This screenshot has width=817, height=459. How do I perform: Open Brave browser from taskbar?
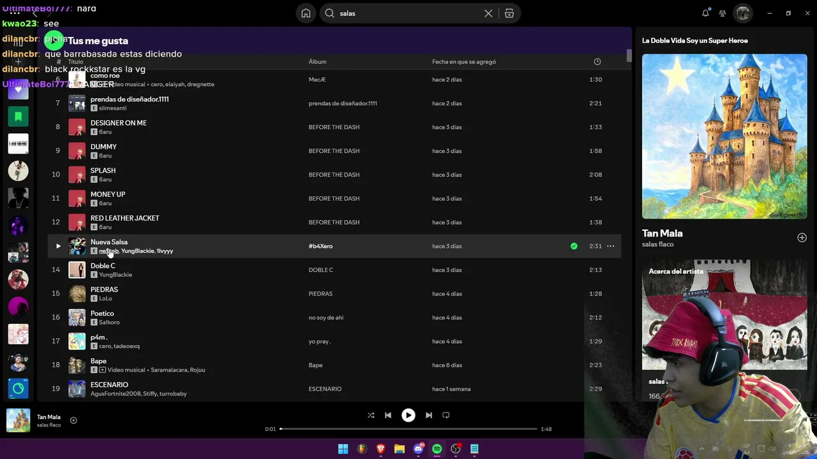(380, 449)
